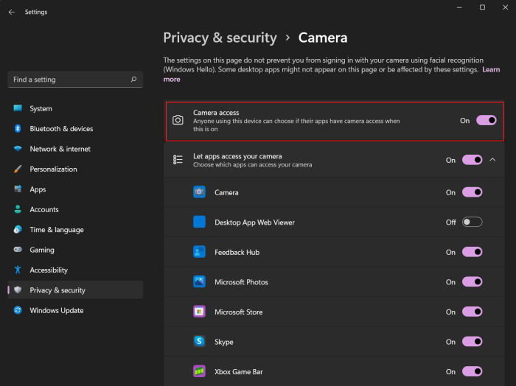Enable camera for Desktop App Web Viewer

(x=473, y=222)
